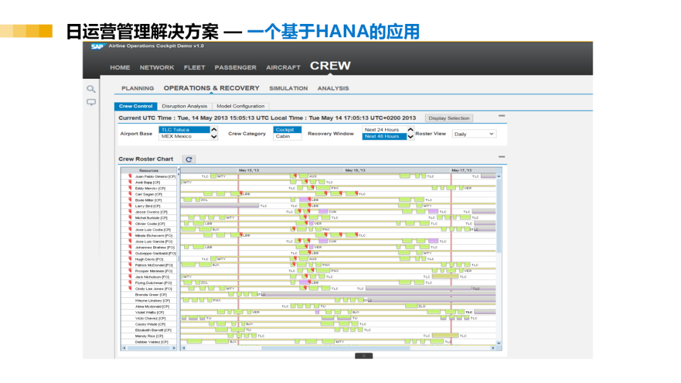681x383 pixels.
Task: Switch to the PLANNING tab
Action: 137,88
